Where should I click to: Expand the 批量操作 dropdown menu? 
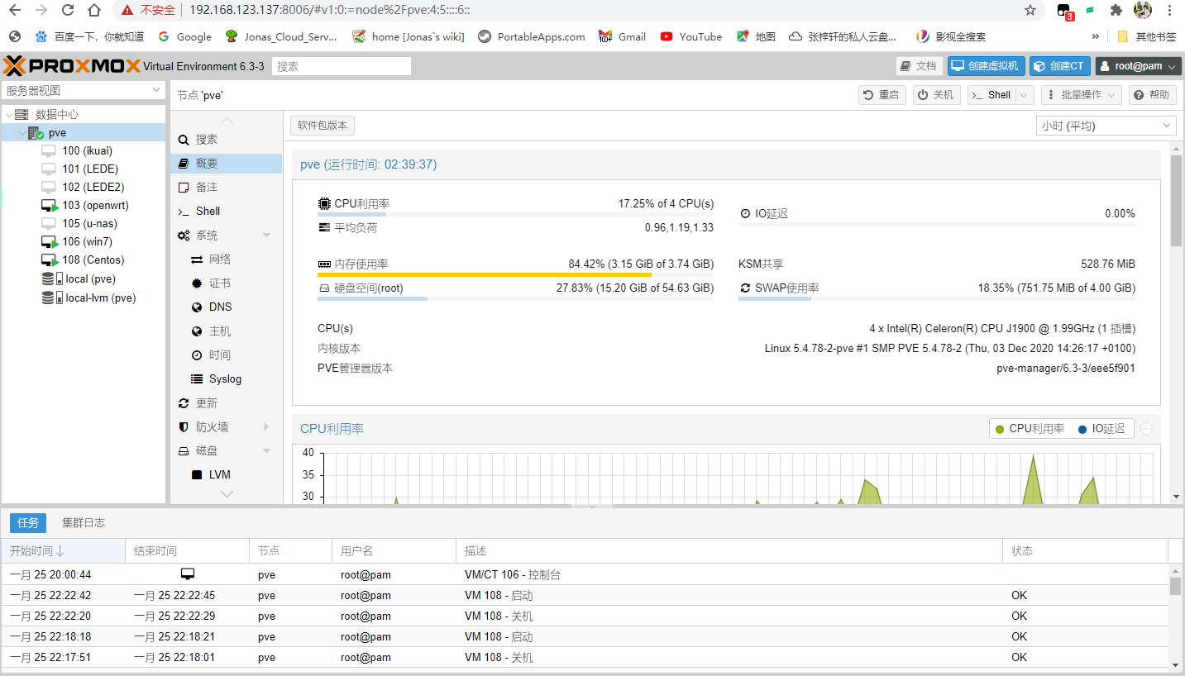tap(1082, 95)
